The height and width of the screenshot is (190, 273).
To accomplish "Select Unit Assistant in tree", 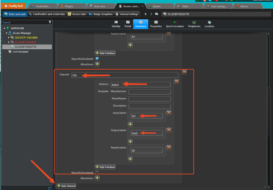I will (x=20, y=51).
